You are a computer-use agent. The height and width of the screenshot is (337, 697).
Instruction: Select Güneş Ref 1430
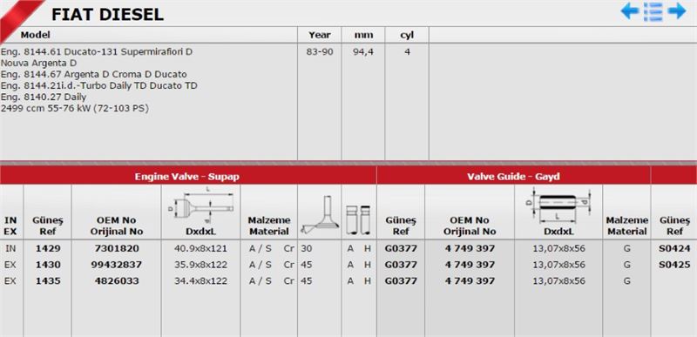48,265
